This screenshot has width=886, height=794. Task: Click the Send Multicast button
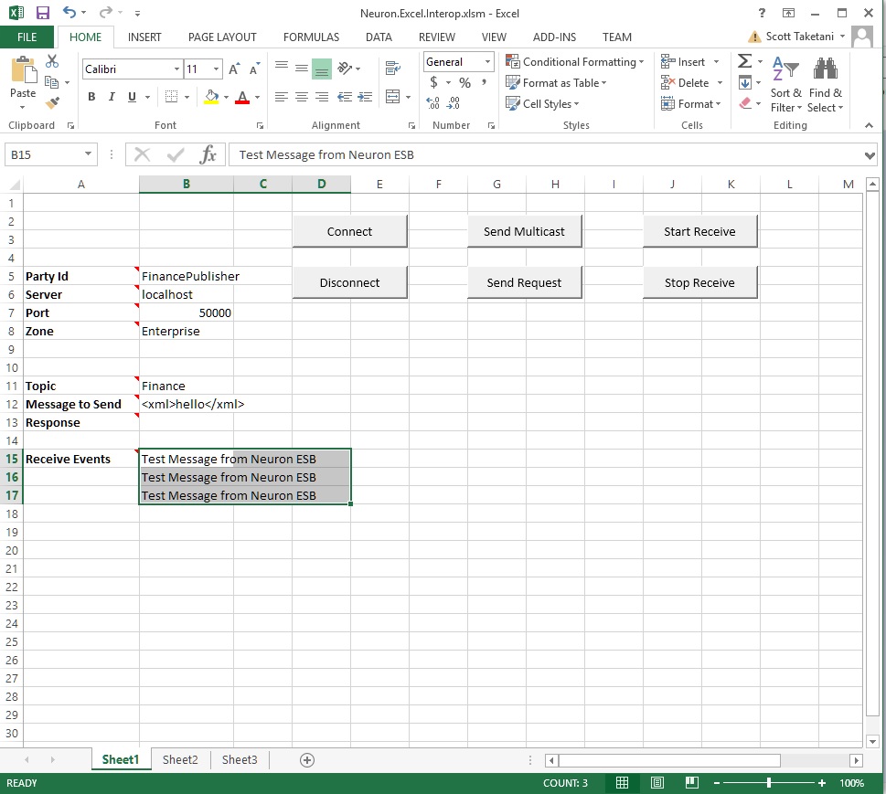point(524,231)
